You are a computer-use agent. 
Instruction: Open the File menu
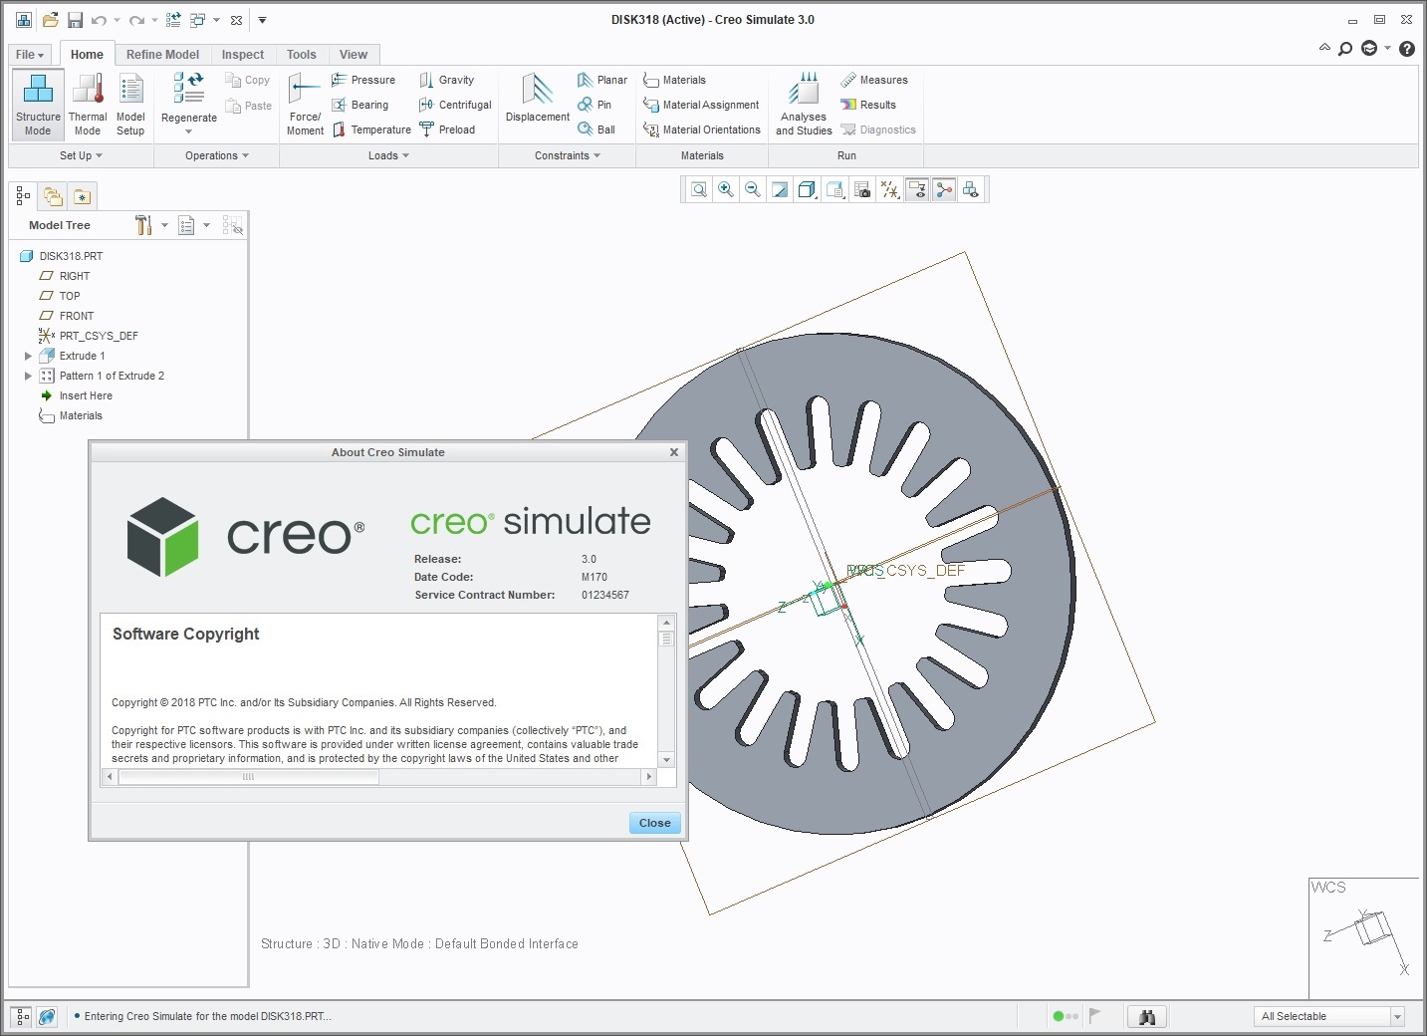coord(30,55)
